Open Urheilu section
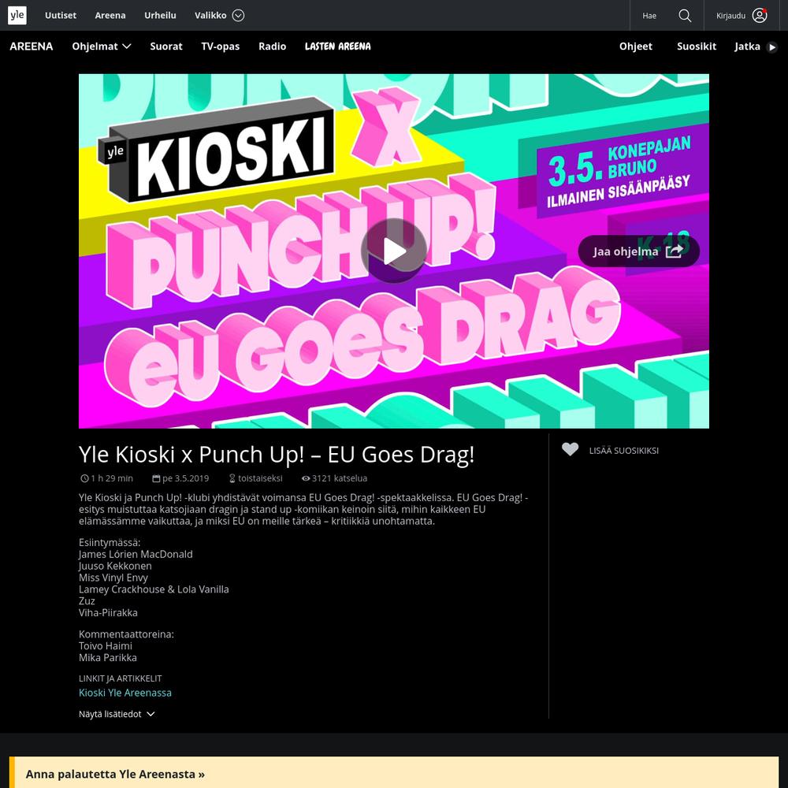Viewport: 788px width, 788px height. coord(160,16)
